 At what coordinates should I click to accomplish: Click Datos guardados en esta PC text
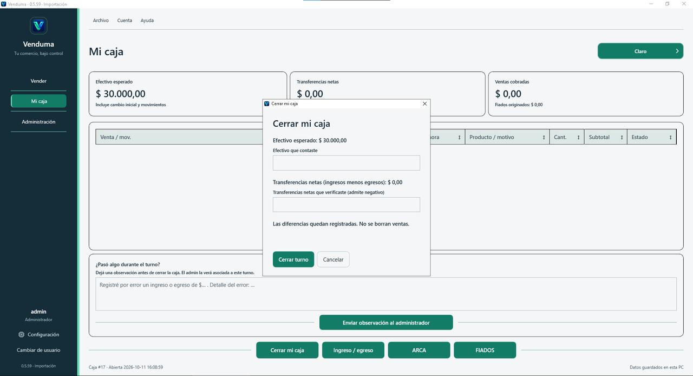[x=657, y=367]
